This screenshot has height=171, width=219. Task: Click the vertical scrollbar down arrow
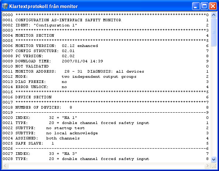click(x=213, y=159)
